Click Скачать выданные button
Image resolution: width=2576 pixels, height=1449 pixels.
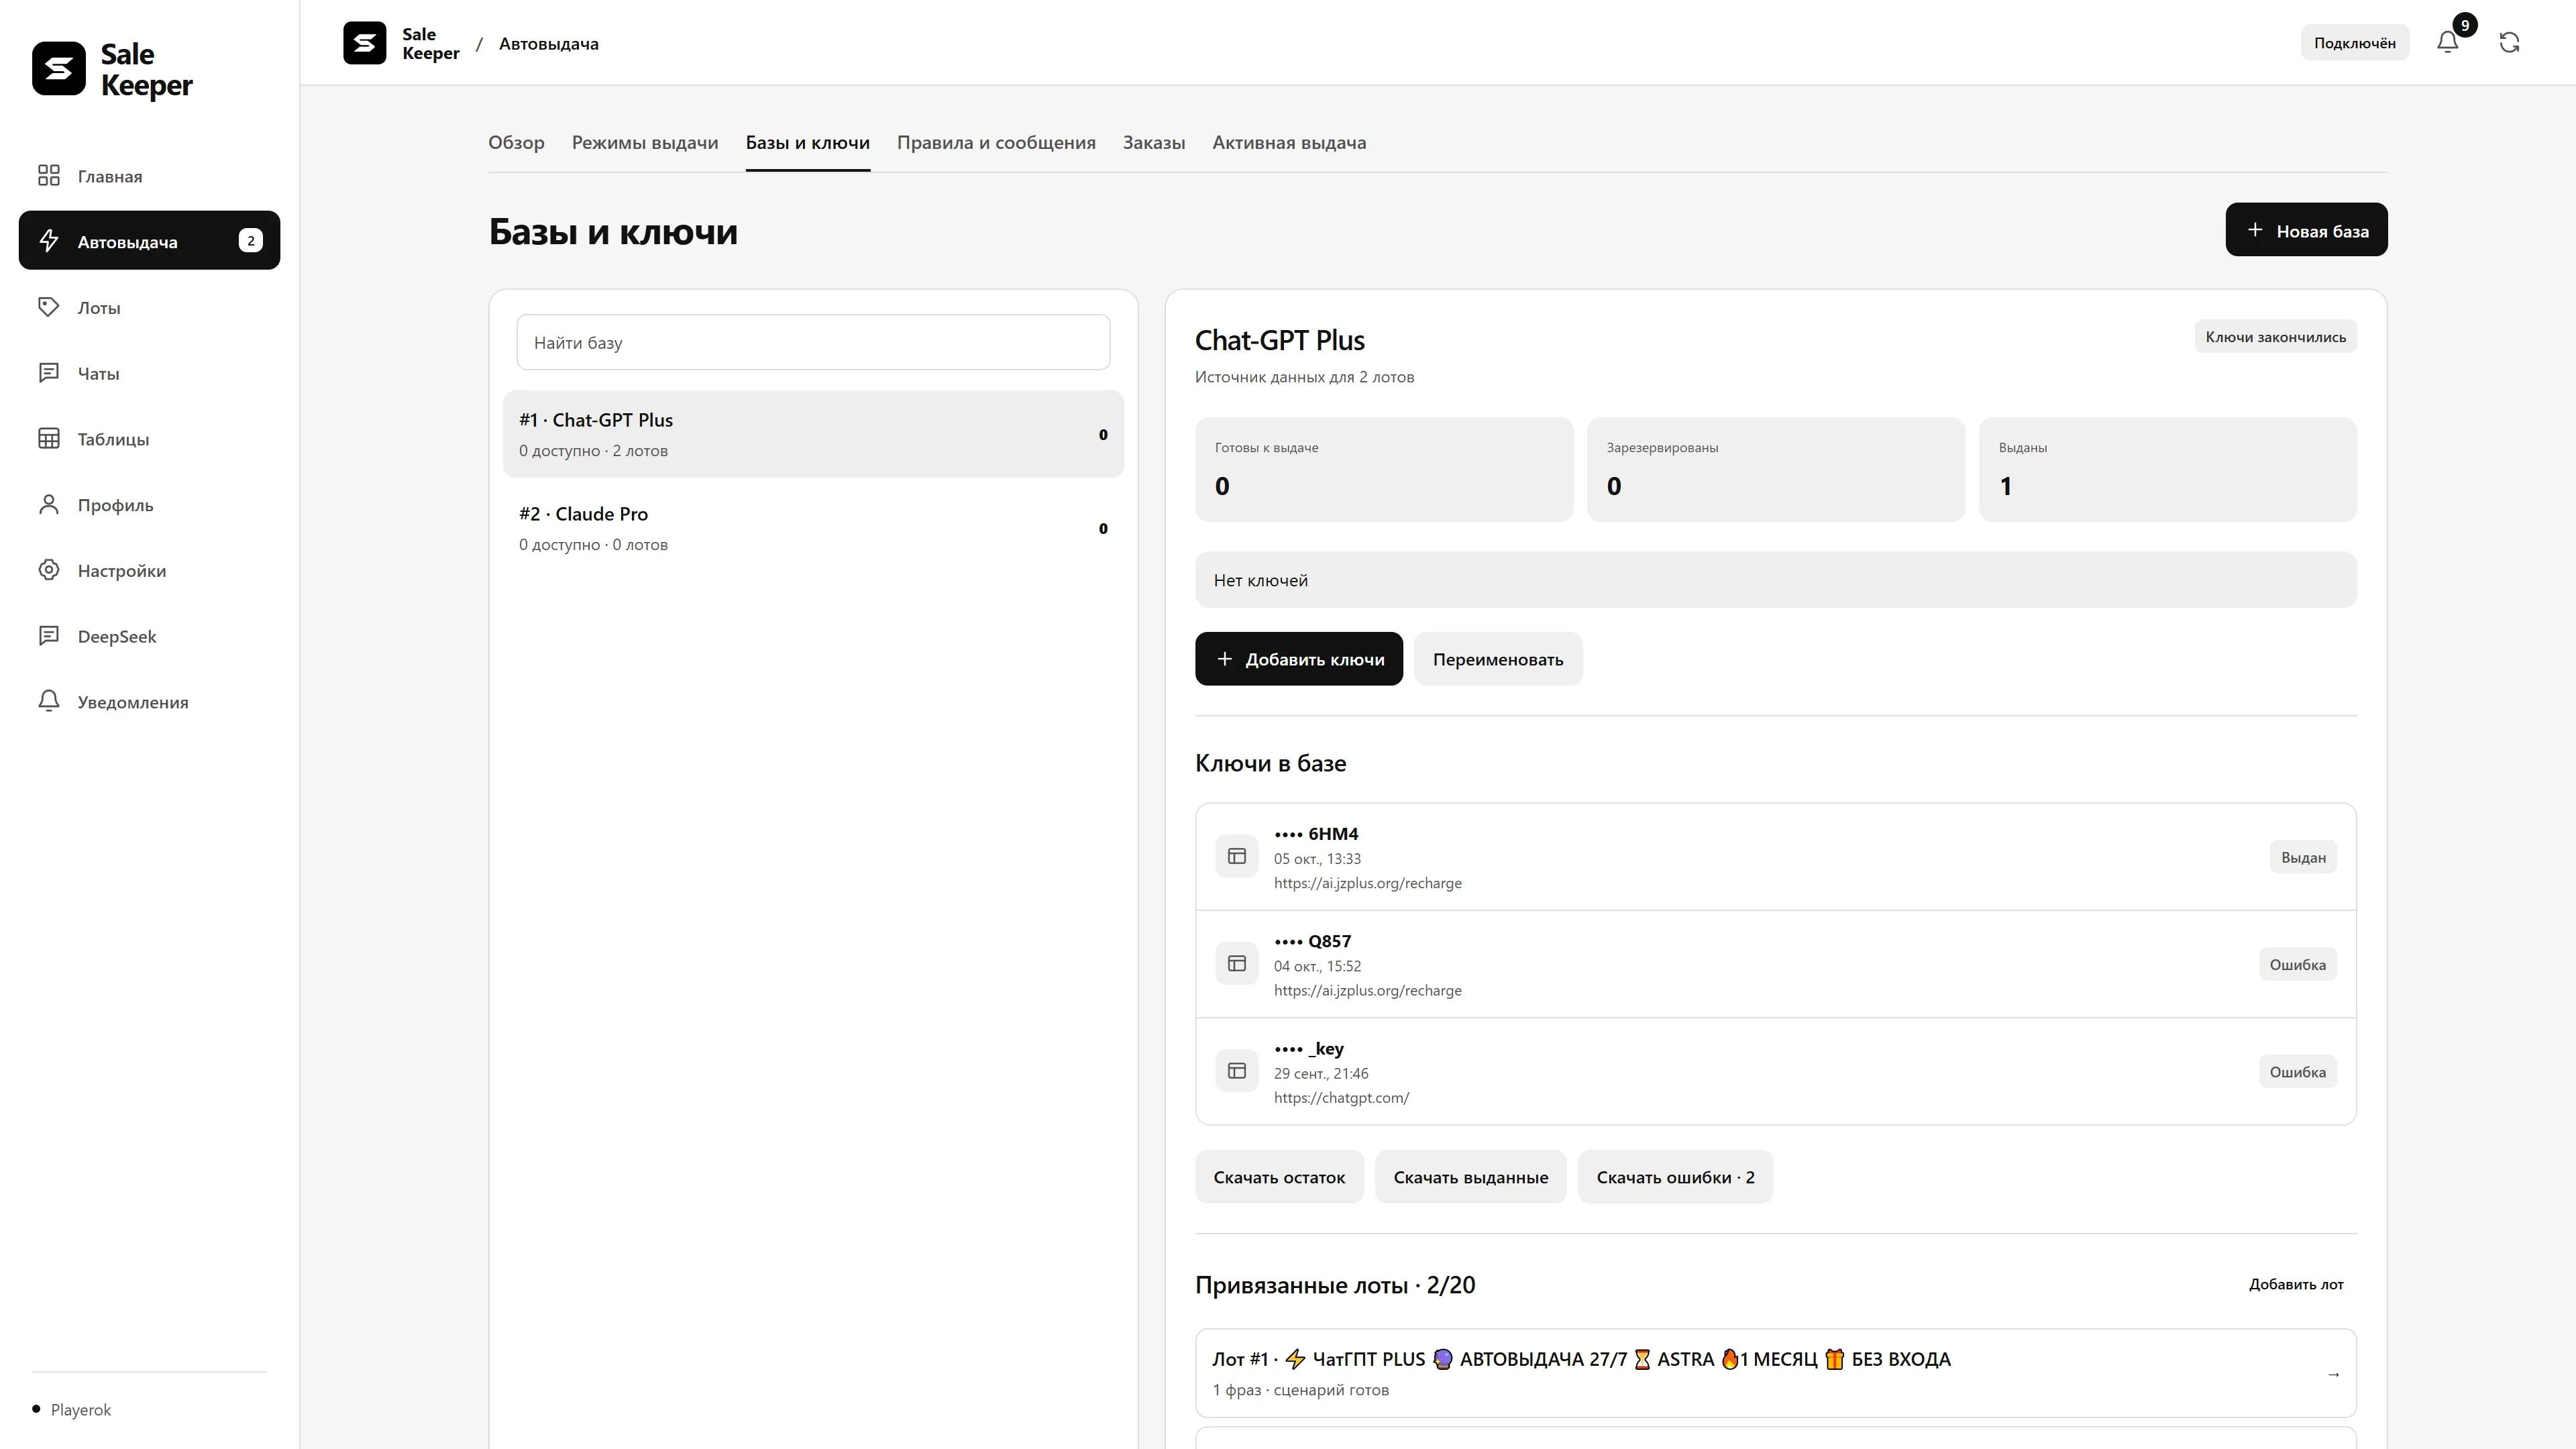(1470, 1177)
